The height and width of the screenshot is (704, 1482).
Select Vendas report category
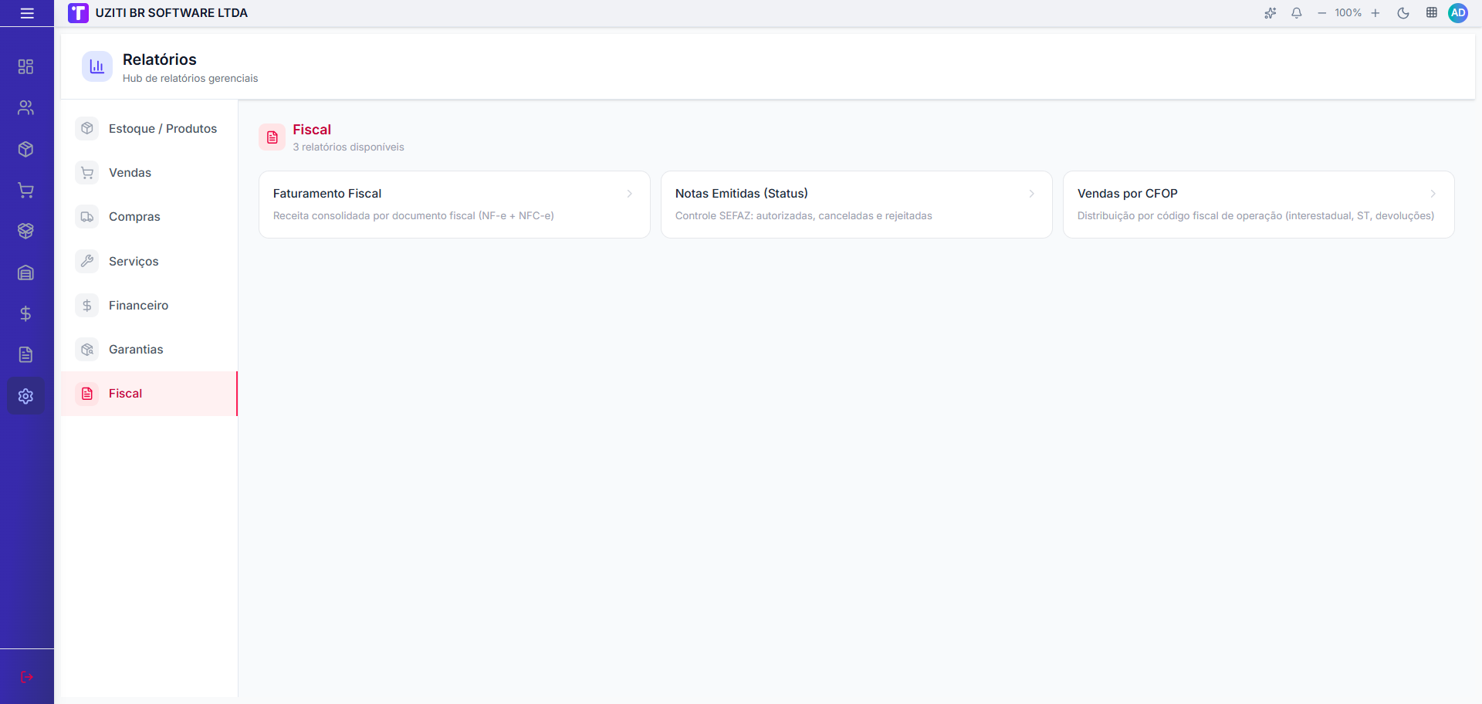click(149, 173)
